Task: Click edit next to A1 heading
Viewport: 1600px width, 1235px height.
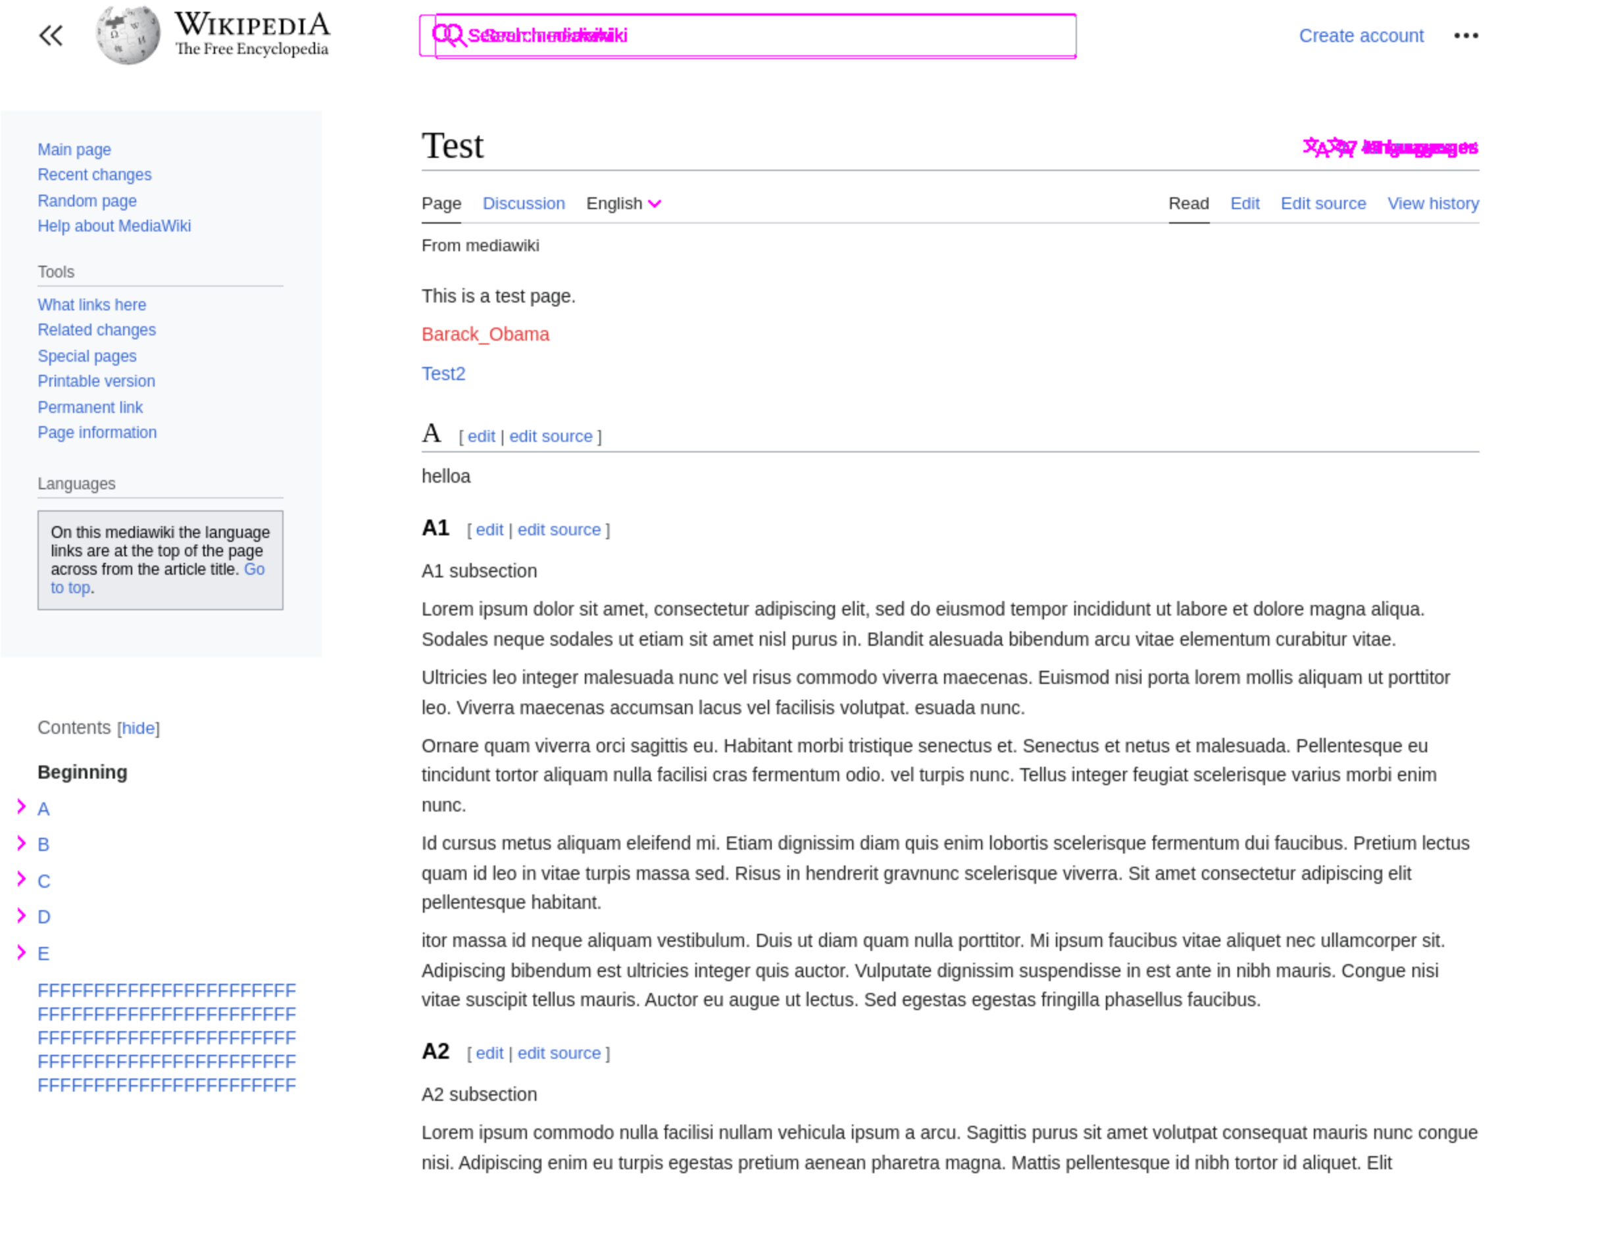Action: [x=489, y=529]
